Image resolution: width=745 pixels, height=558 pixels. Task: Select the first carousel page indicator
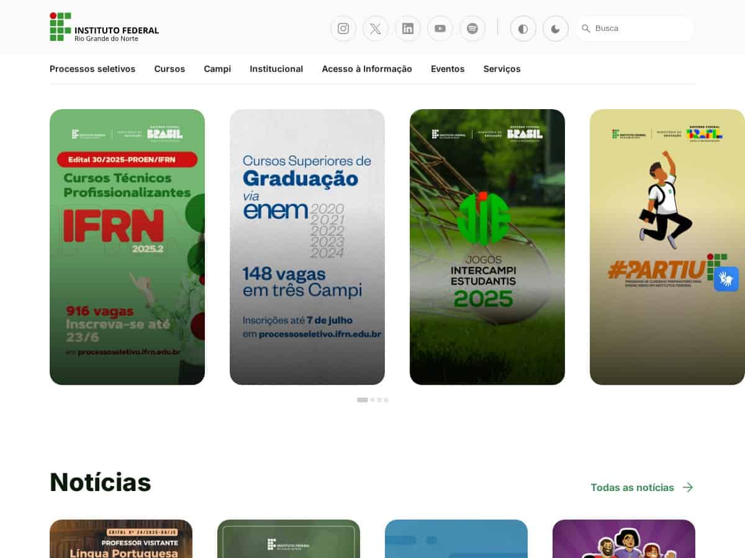[x=363, y=400]
